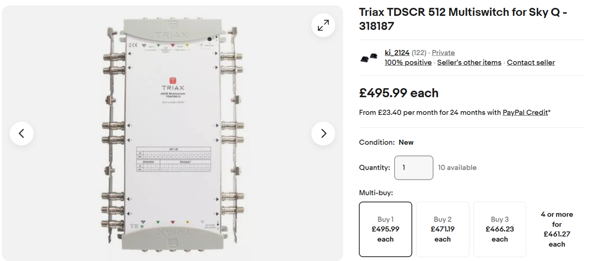Screen dimensions: 594x261
Task: Advance to the next product image
Action: point(323,133)
